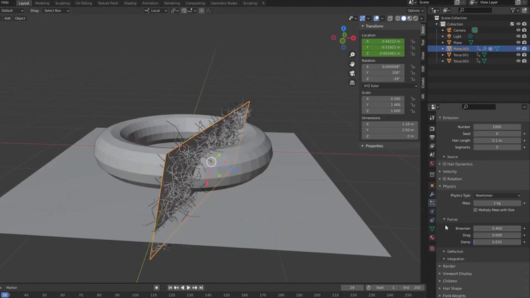Screen dimensions: 530x298
Task: Enable the Hair Dynamics checkbox
Action: (445, 164)
